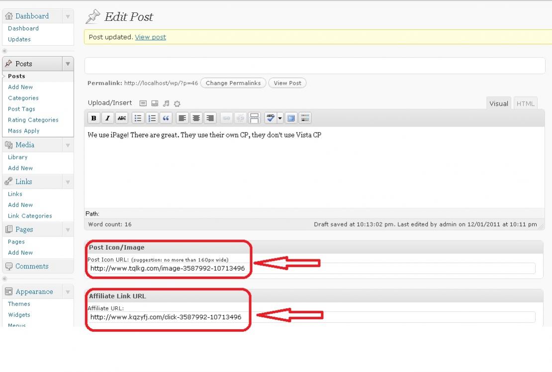This screenshot has height=372, width=552.
Task: Apply blockquote formatting
Action: 166,118
